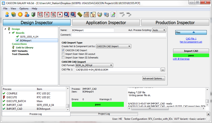Collapse the Files panel header
The height and width of the screenshot is (123, 212).
point(191,32)
